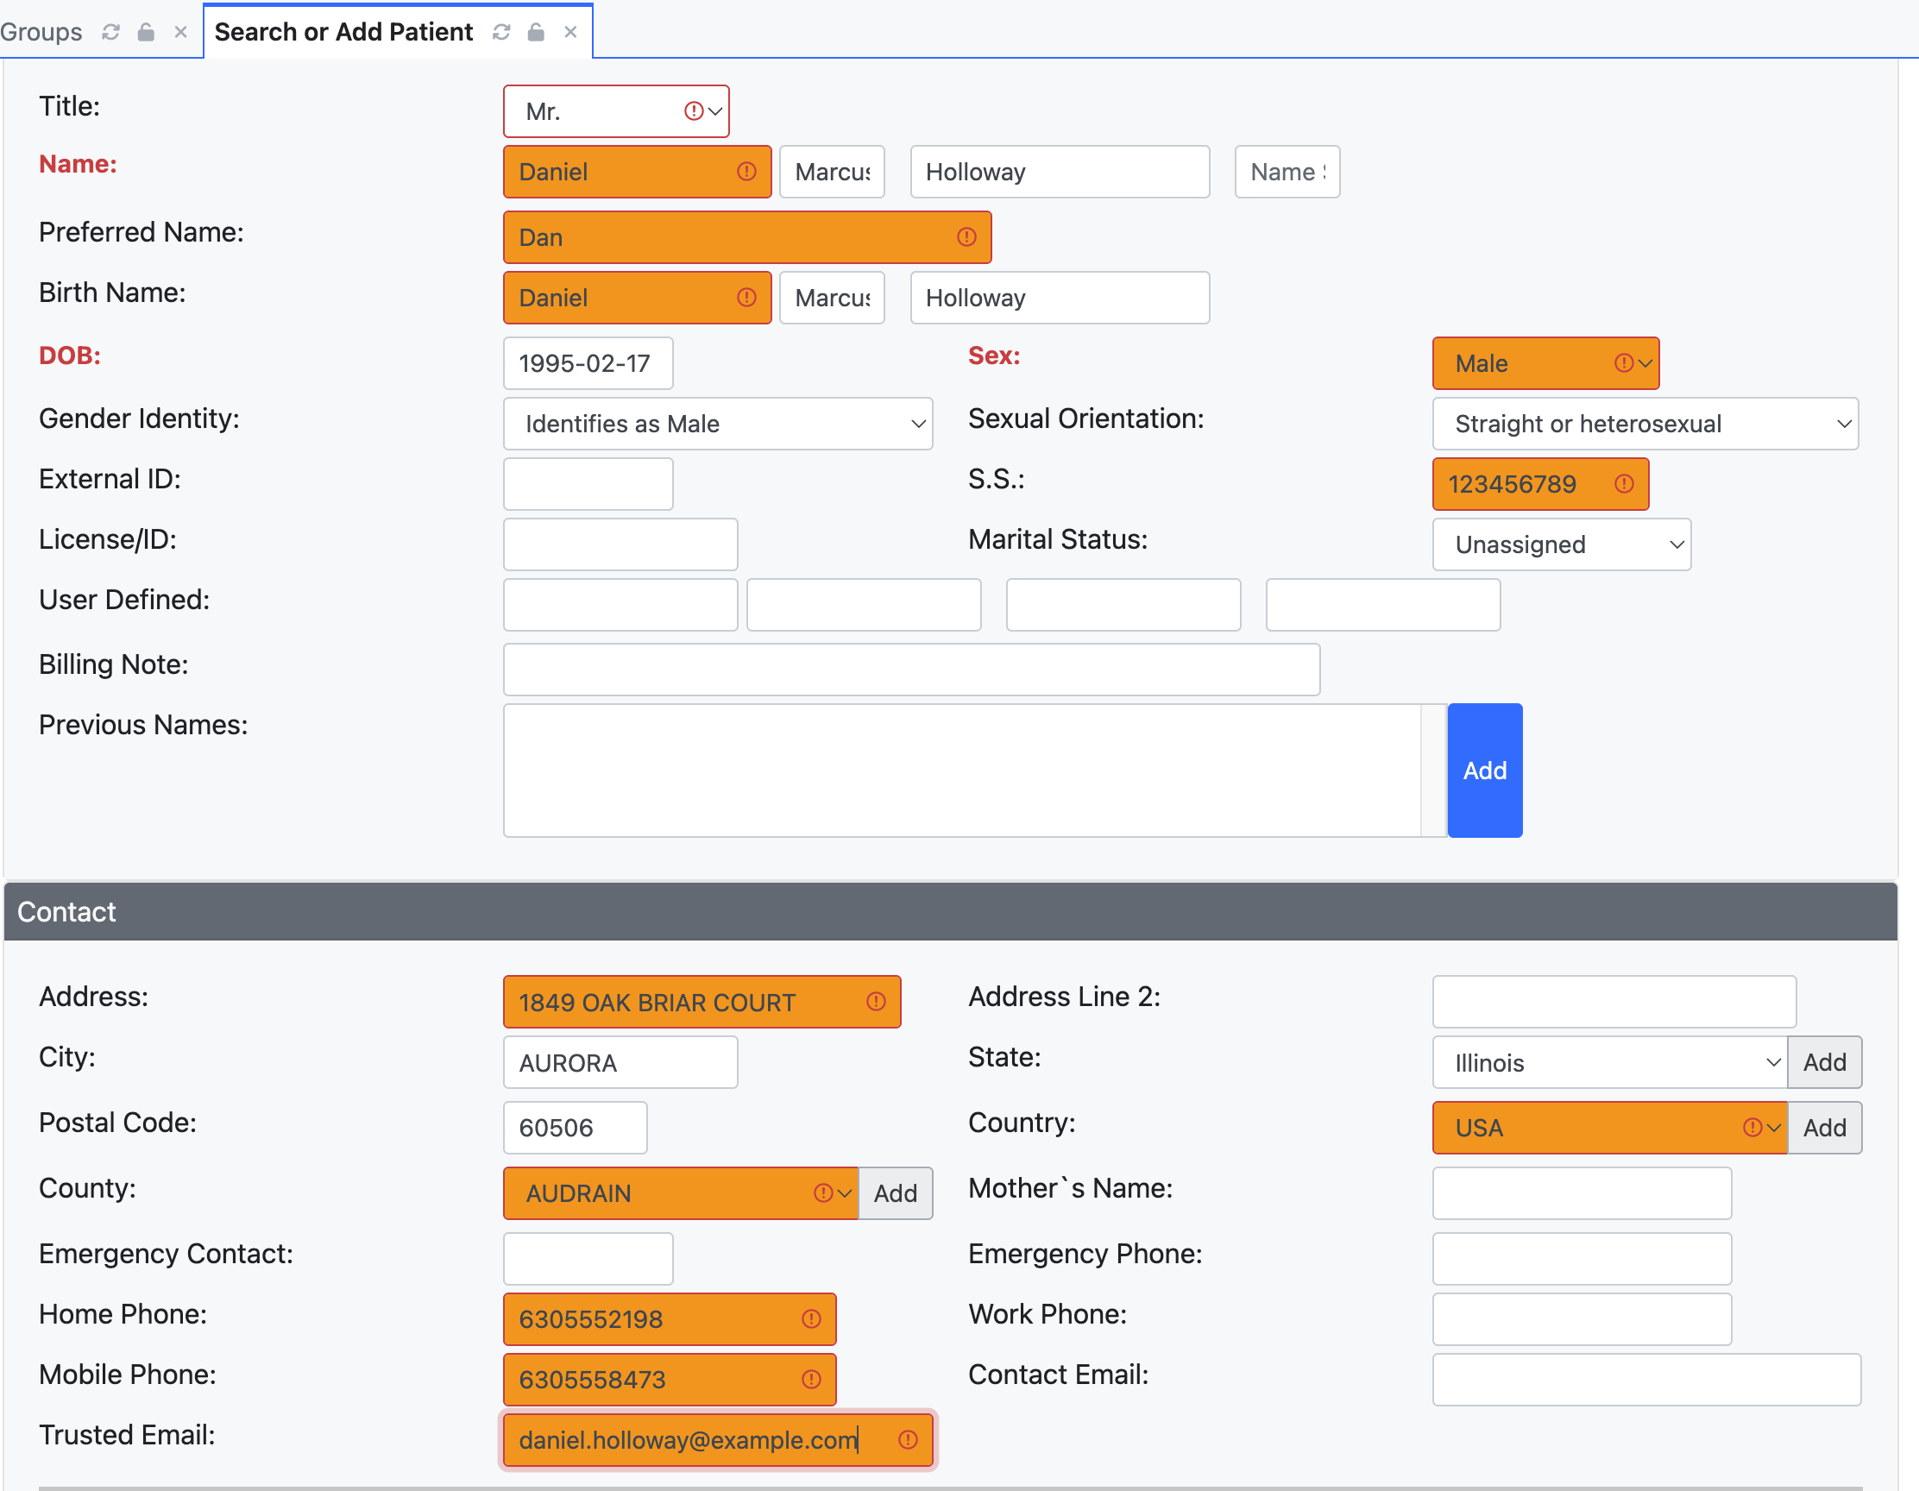Click warning icon in Preferred Name field

pyautogui.click(x=966, y=237)
